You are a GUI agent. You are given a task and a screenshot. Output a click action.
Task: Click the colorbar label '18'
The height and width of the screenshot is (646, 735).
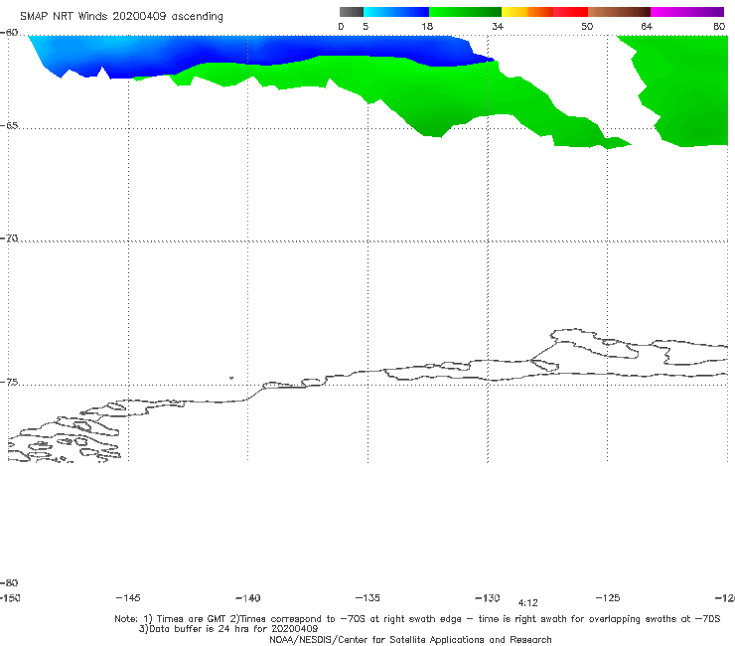tap(427, 27)
